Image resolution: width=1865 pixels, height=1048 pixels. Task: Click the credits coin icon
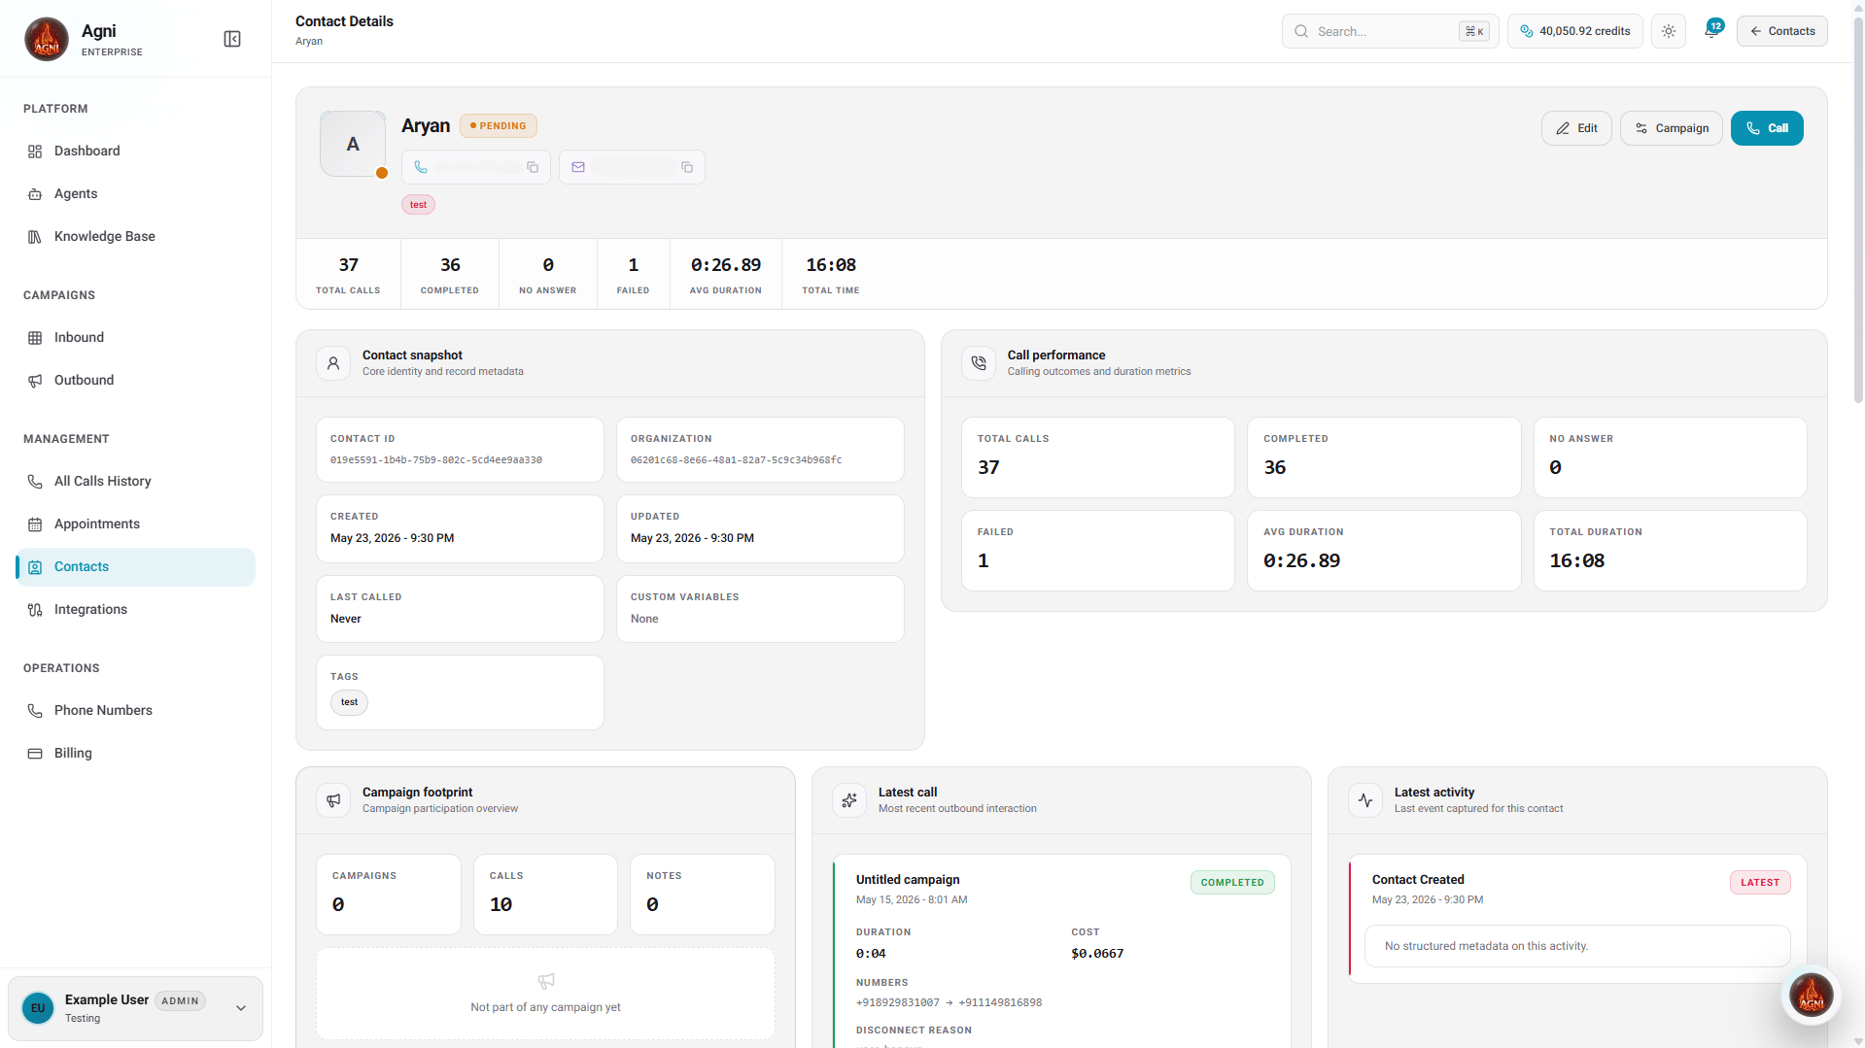click(x=1526, y=31)
